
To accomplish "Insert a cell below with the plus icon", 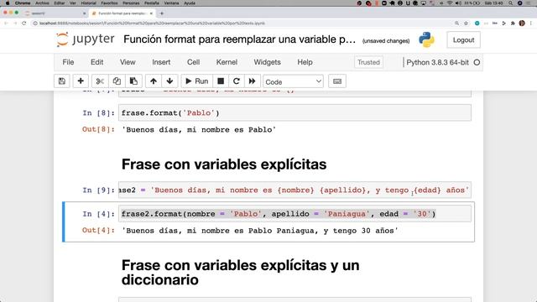I will 81,81.
